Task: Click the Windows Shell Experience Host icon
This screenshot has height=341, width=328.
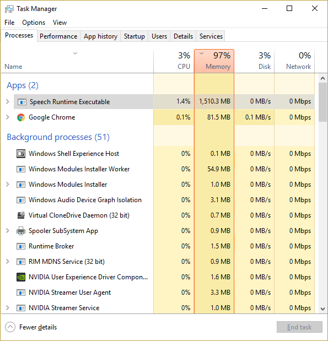Action: click(21, 154)
